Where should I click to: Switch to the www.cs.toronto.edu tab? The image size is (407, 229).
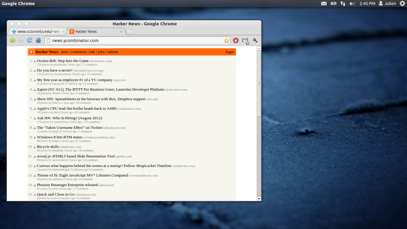[x=38, y=31]
